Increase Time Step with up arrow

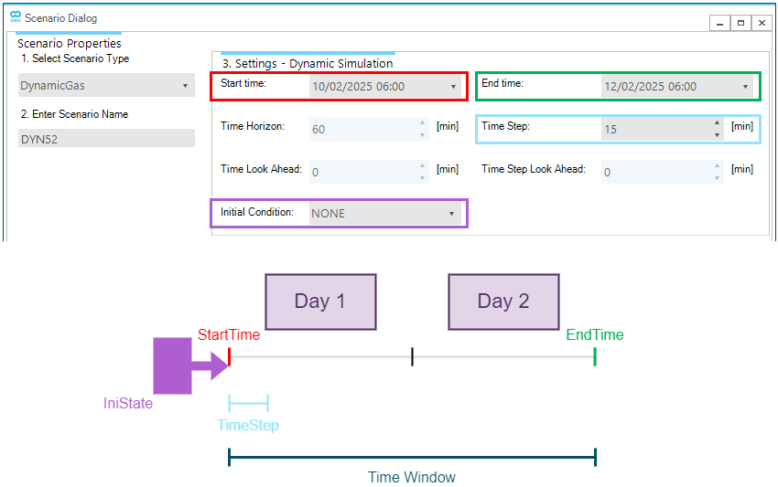[717, 122]
